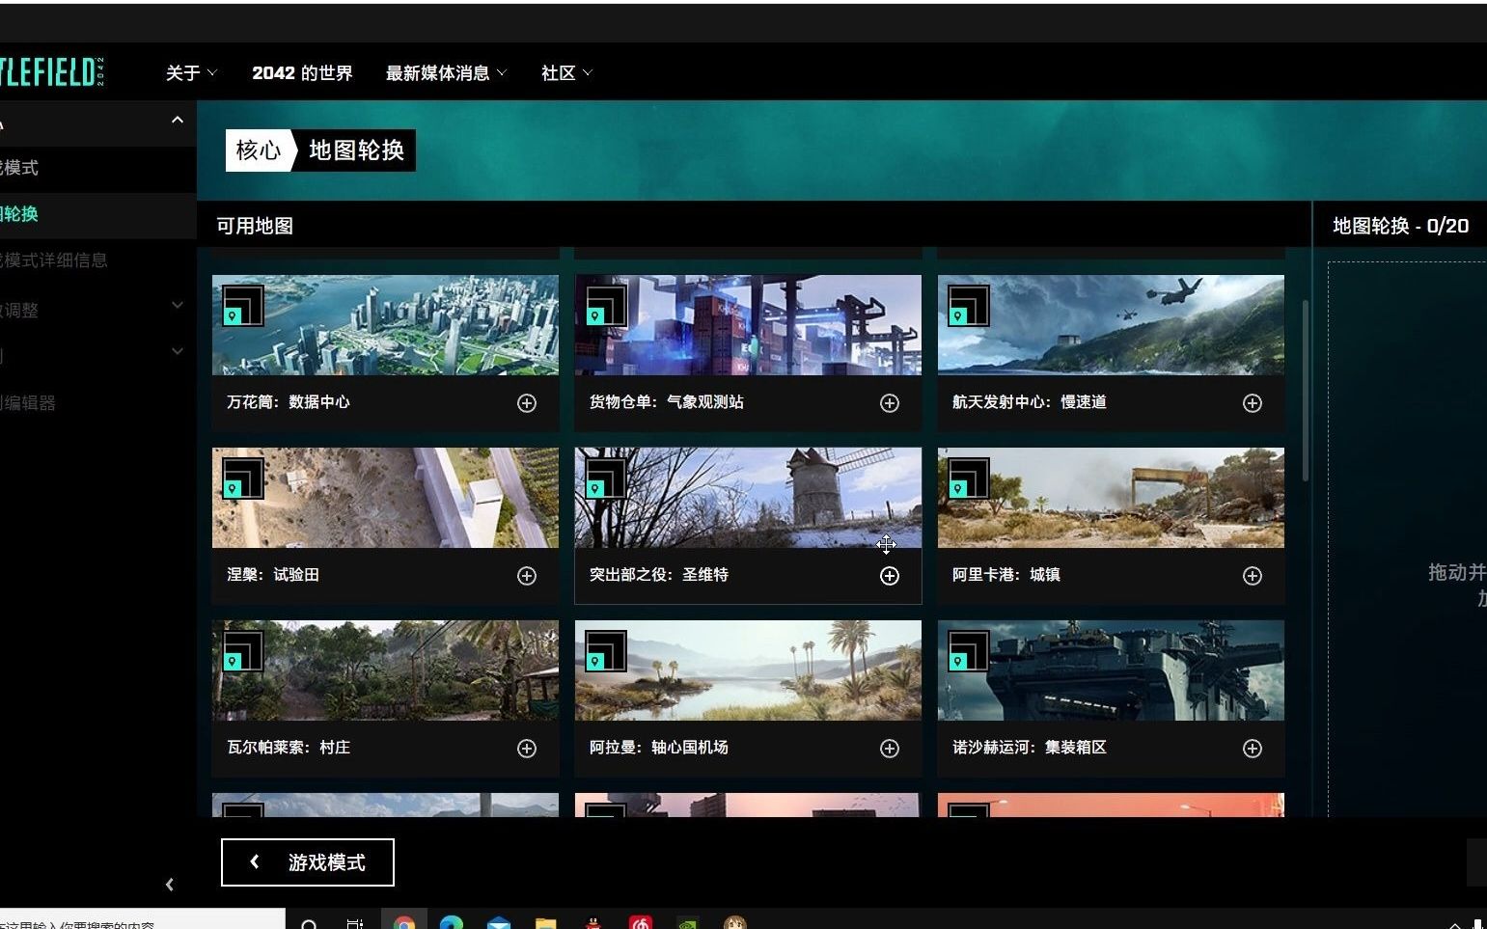Image resolution: width=1487 pixels, height=929 pixels.
Task: Click map size badge on 万花筒 thumbnail
Action: click(x=243, y=306)
